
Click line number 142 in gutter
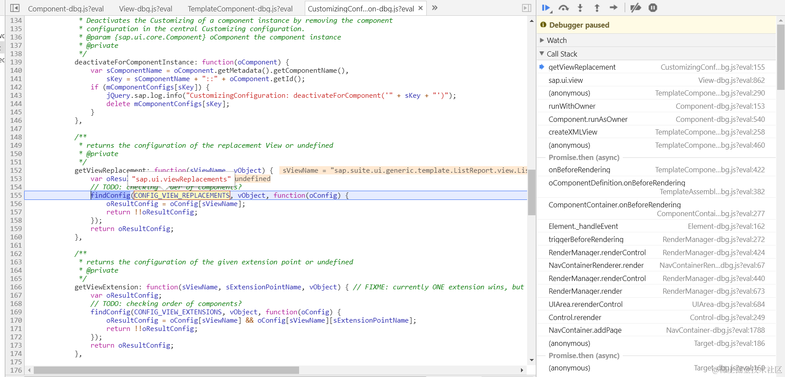pos(16,87)
